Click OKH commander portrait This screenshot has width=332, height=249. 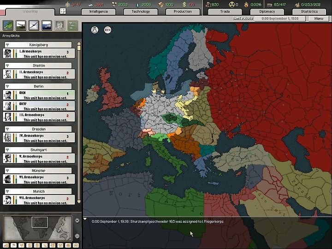[x=8, y=95]
